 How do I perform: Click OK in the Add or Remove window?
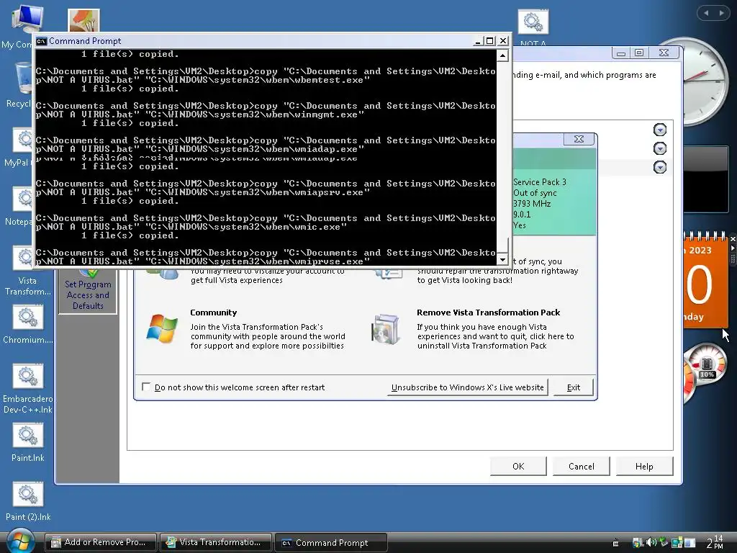point(518,466)
